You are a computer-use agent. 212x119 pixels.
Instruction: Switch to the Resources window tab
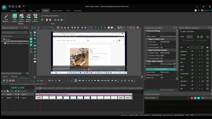167,90
